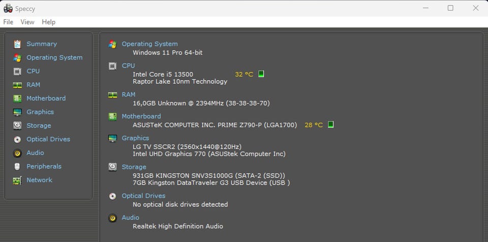Open the Audio speaker icon in sidebar

(x=17, y=153)
